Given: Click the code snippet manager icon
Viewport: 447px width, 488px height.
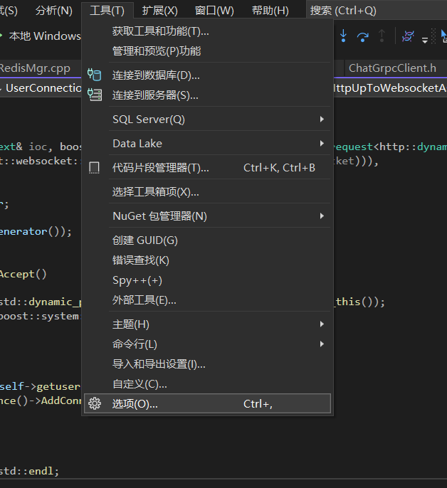Looking at the screenshot, I should 94,168.
